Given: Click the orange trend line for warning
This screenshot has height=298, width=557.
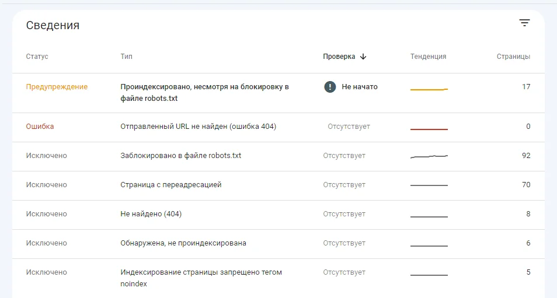Looking at the screenshot, I should pyautogui.click(x=429, y=89).
